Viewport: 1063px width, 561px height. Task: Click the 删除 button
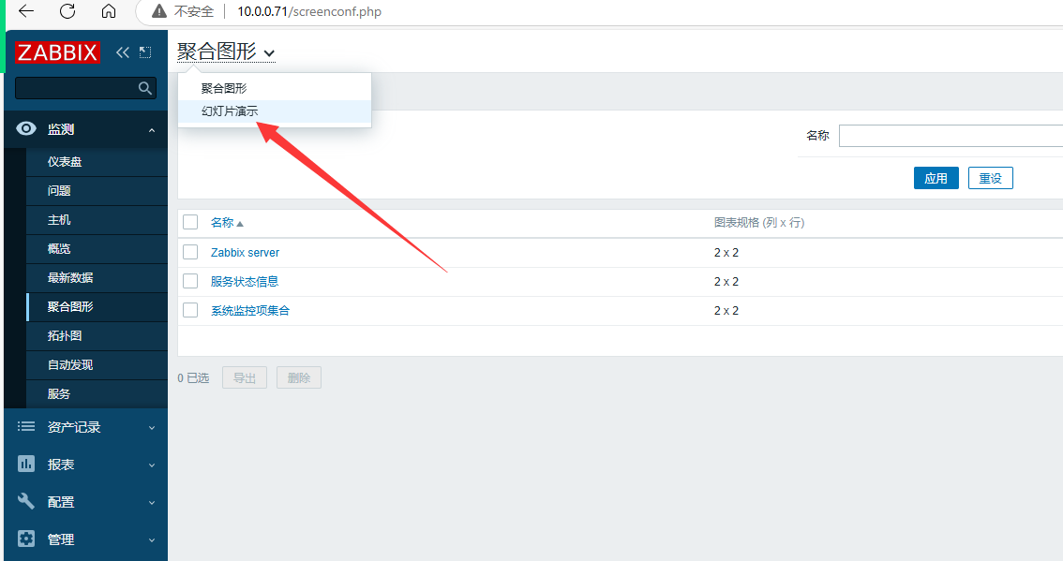click(299, 377)
